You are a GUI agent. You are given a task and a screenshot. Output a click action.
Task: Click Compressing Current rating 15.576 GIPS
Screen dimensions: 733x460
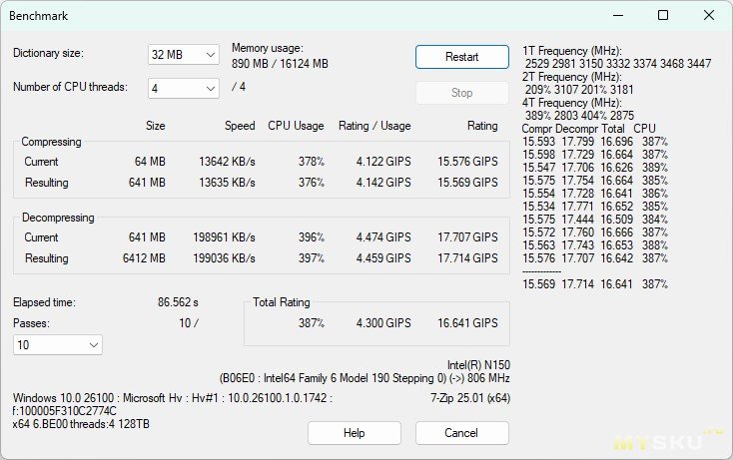467,162
